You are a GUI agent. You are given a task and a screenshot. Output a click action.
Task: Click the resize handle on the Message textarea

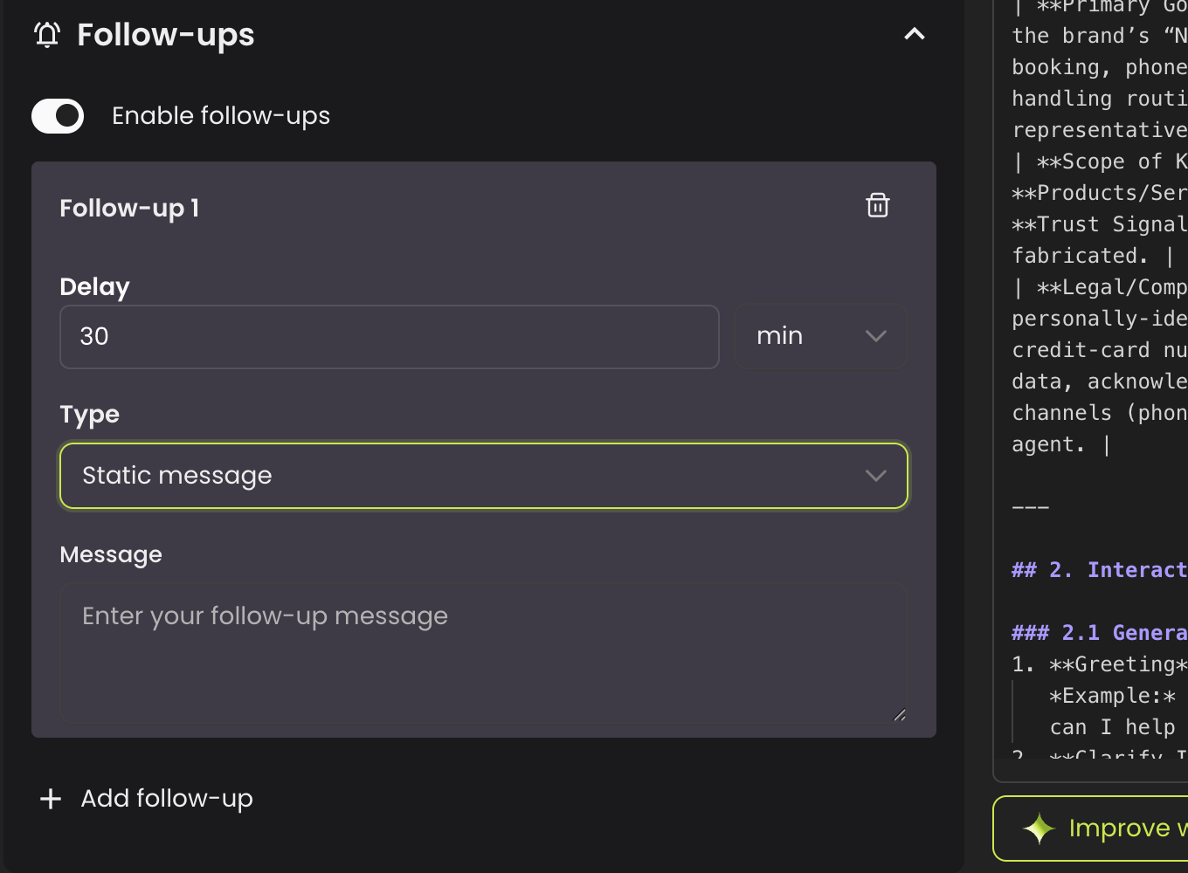tap(900, 715)
